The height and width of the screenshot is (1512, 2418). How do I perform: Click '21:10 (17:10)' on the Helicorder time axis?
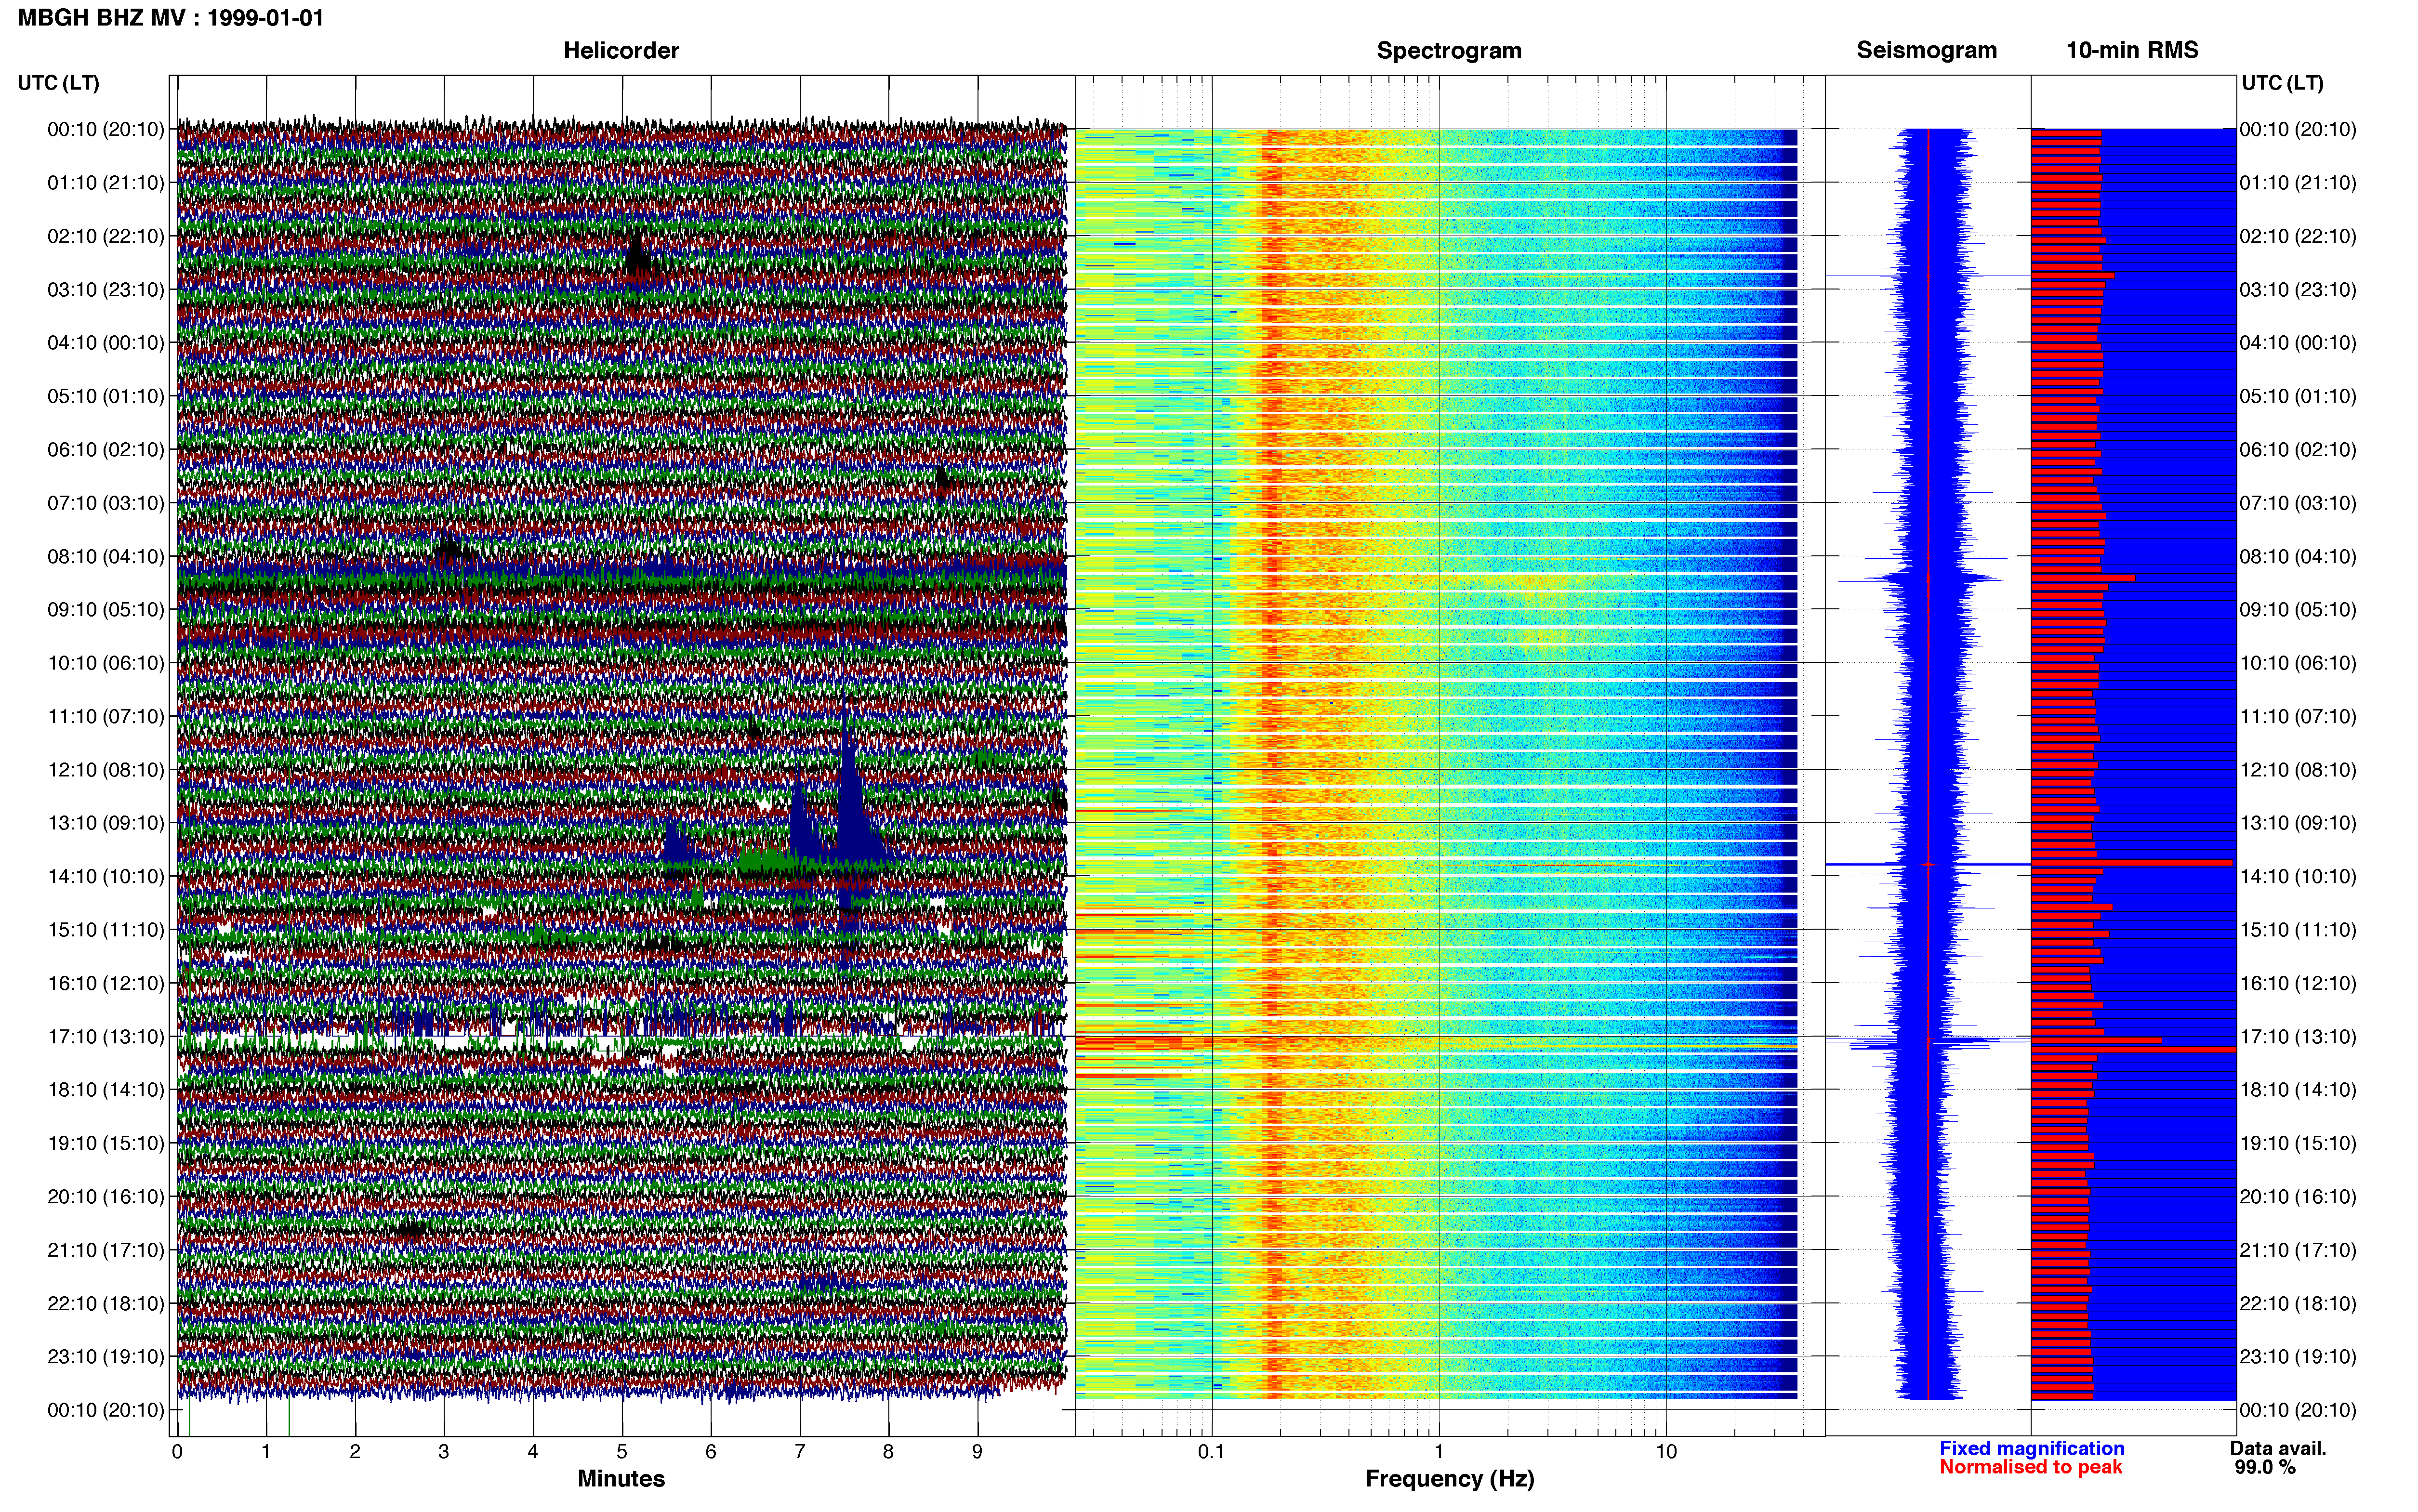106,1250
